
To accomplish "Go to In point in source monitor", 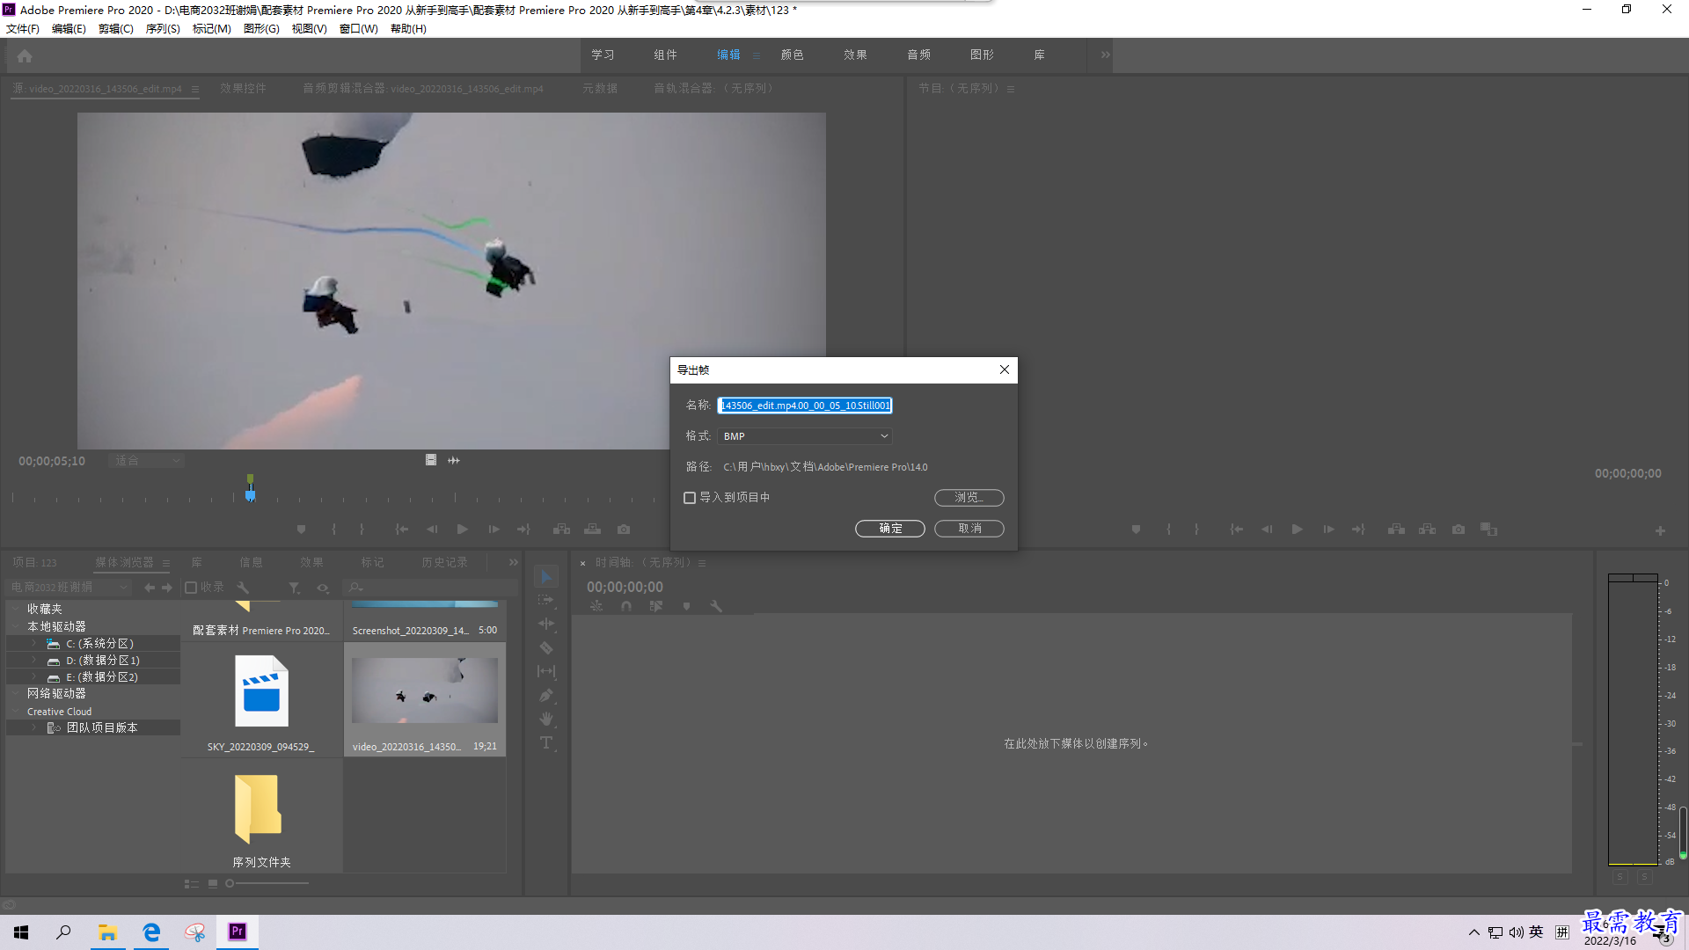I will tap(401, 530).
